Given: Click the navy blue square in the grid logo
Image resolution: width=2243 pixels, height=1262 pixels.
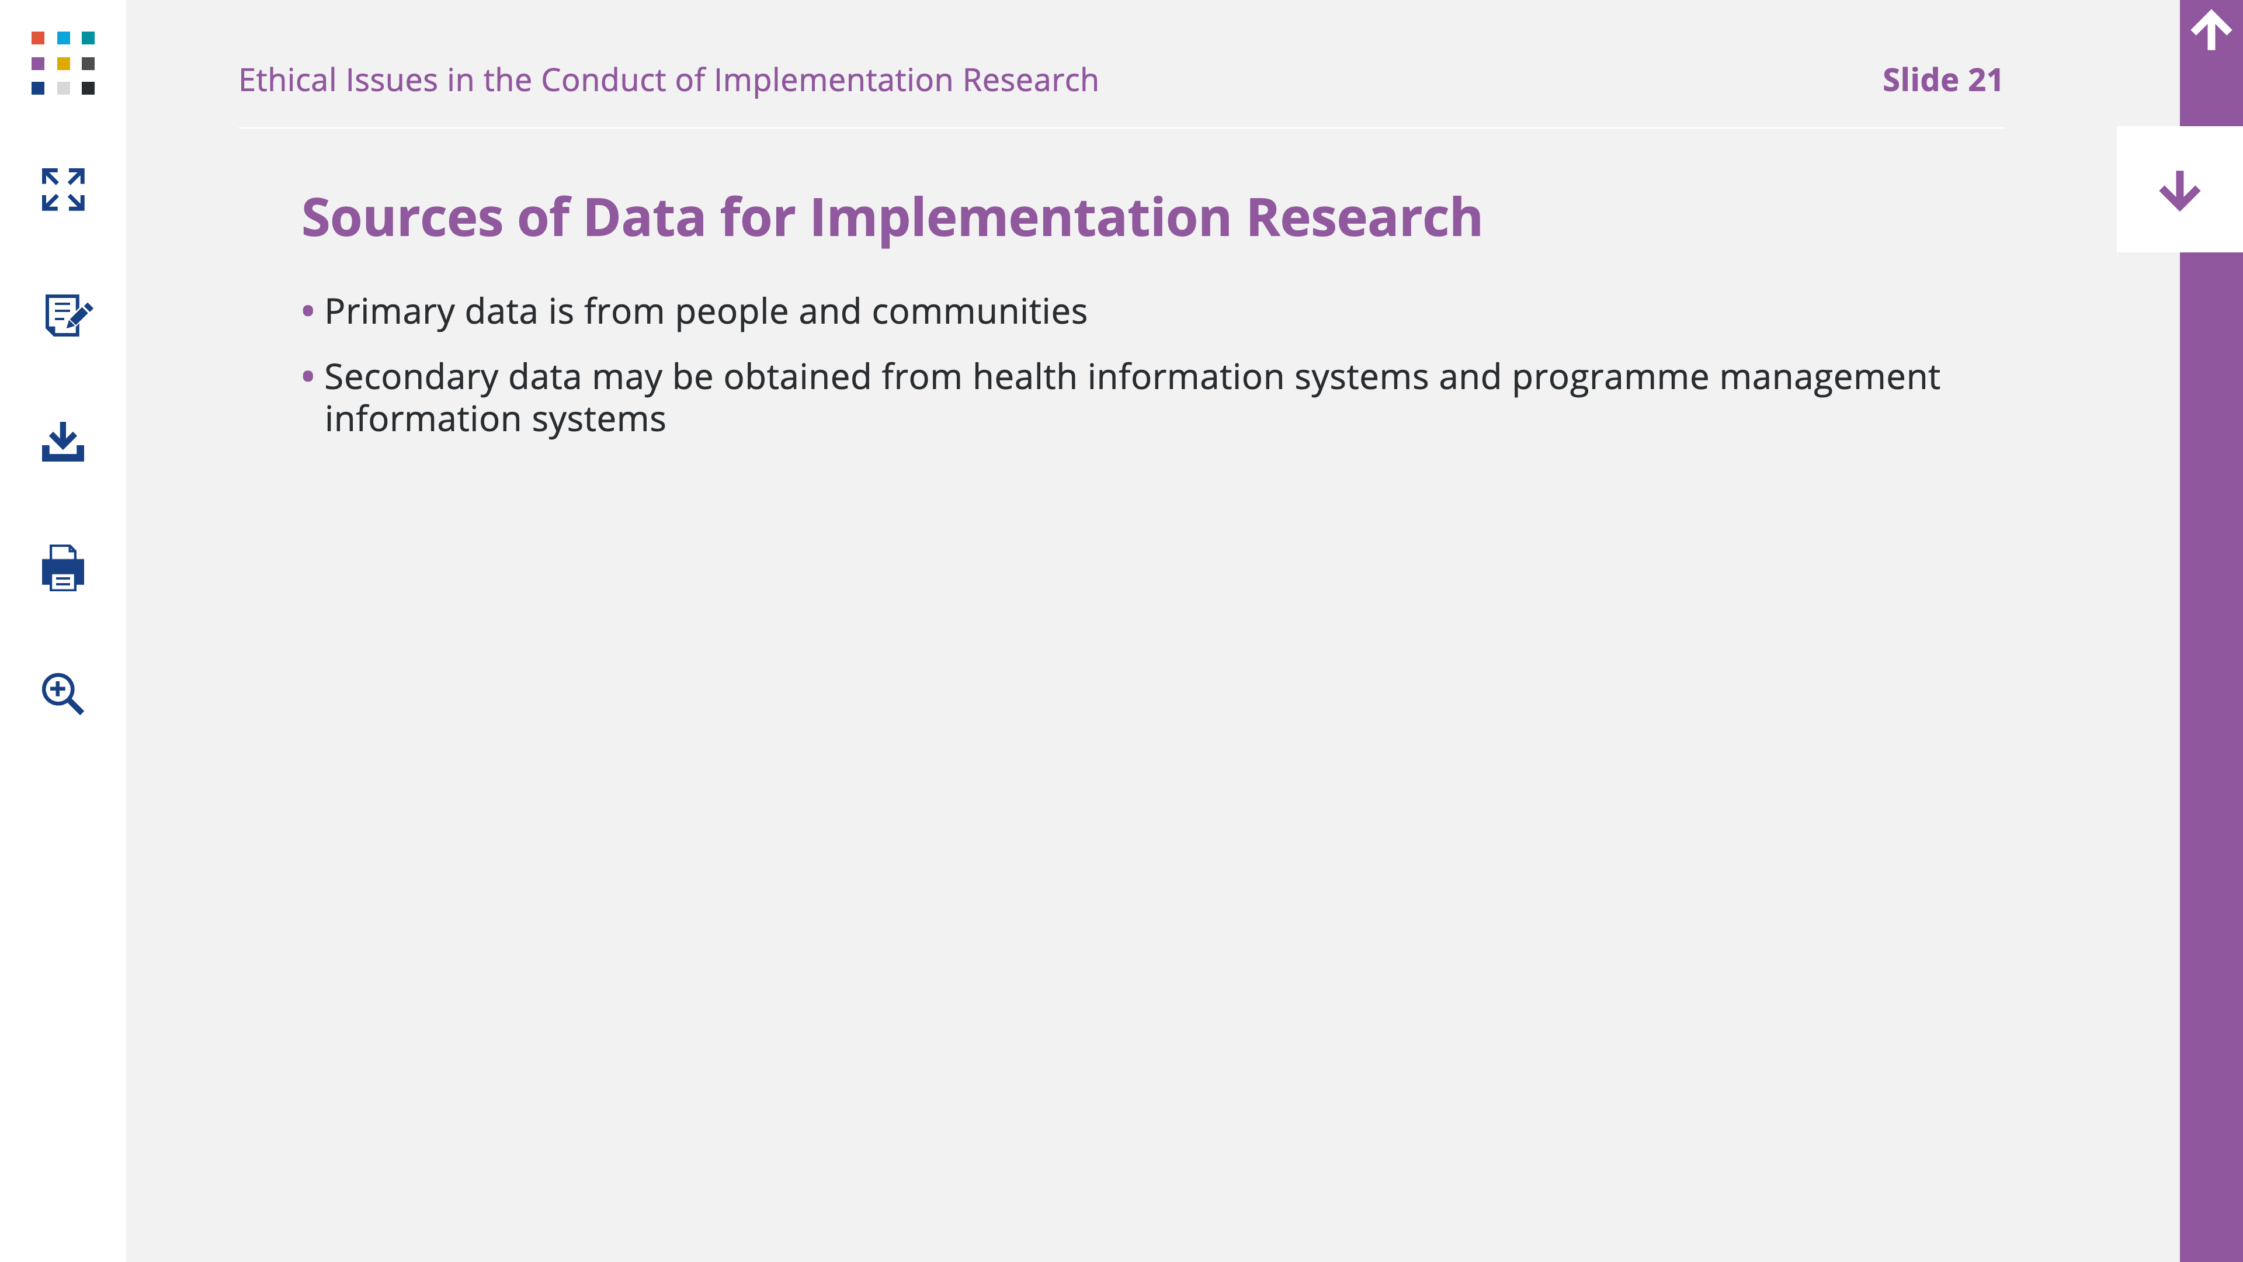Looking at the screenshot, I should (x=37, y=88).
